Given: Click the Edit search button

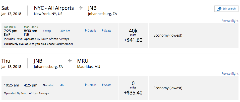Looking at the screenshot, I should point(226,9).
